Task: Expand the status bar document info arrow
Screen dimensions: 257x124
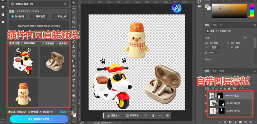Action: click(120, 123)
